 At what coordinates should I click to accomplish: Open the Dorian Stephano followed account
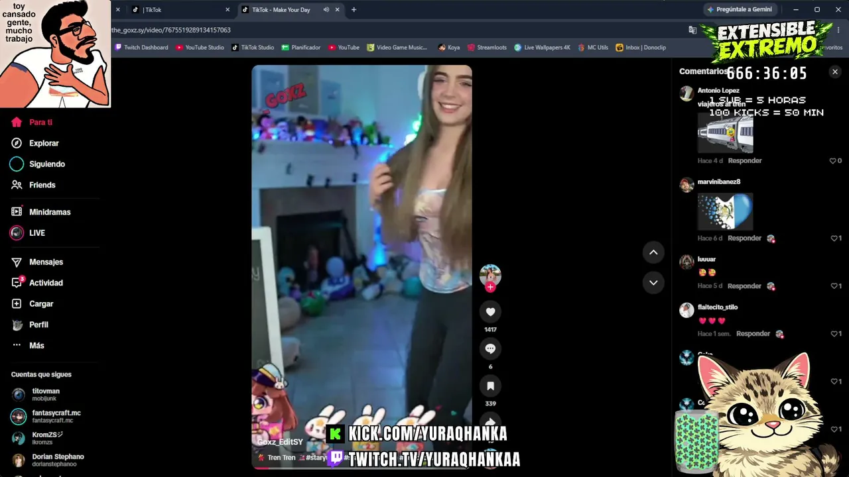(48, 460)
